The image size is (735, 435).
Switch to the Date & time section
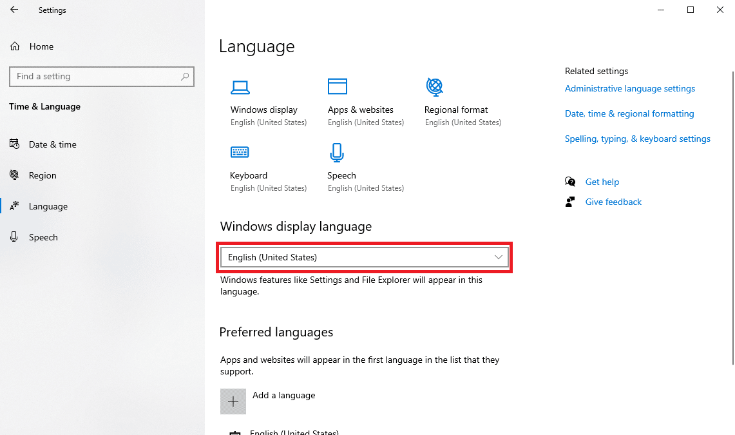pyautogui.click(x=52, y=144)
